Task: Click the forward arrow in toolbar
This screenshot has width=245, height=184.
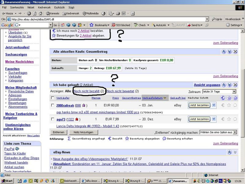Action: [20, 13]
